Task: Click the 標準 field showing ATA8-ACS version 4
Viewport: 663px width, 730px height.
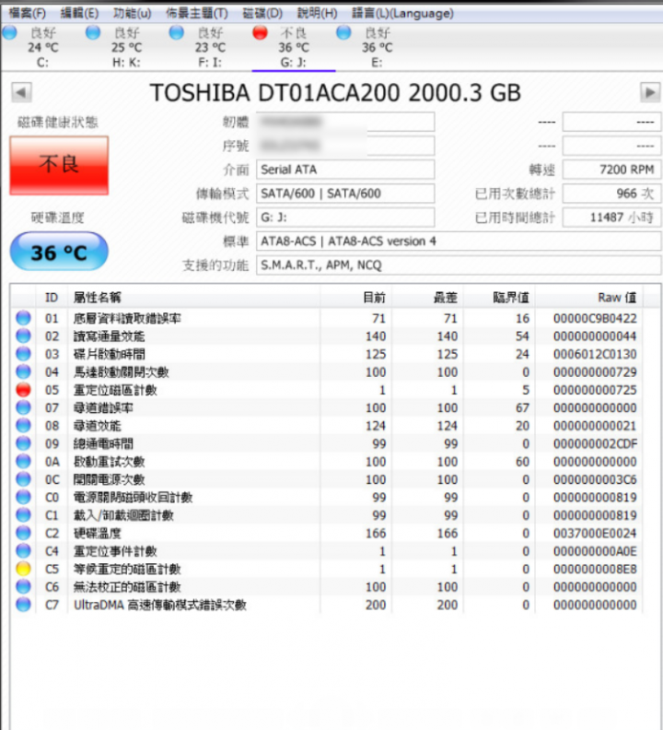Action: click(459, 241)
